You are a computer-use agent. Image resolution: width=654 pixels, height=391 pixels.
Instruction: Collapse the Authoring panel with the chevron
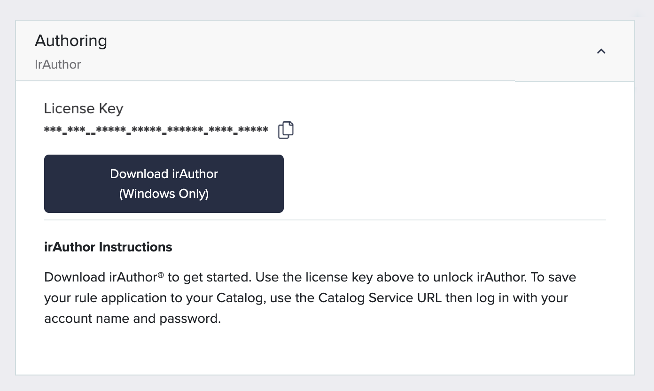(x=601, y=51)
